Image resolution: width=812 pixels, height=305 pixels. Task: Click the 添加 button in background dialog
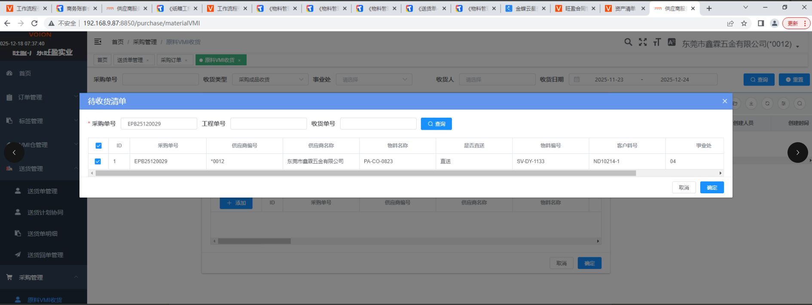(236, 203)
